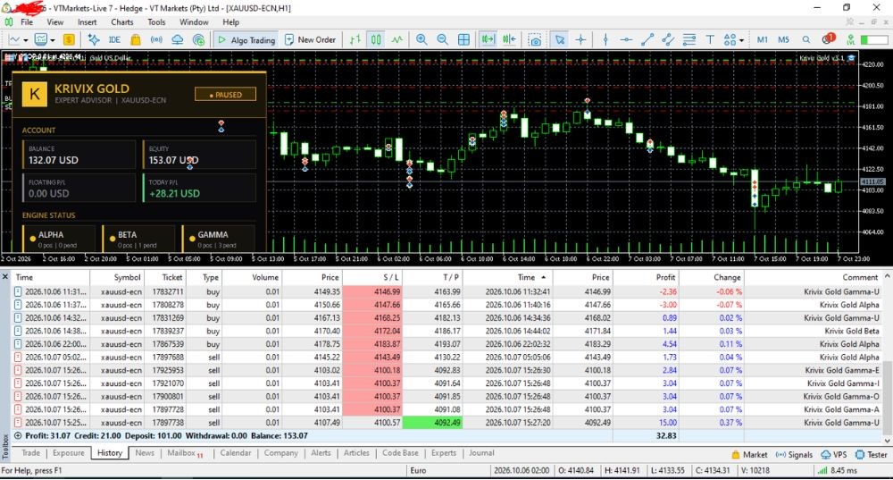The height and width of the screenshot is (480, 893).
Task: Open Tester from the bottom bar
Action: coord(872,455)
